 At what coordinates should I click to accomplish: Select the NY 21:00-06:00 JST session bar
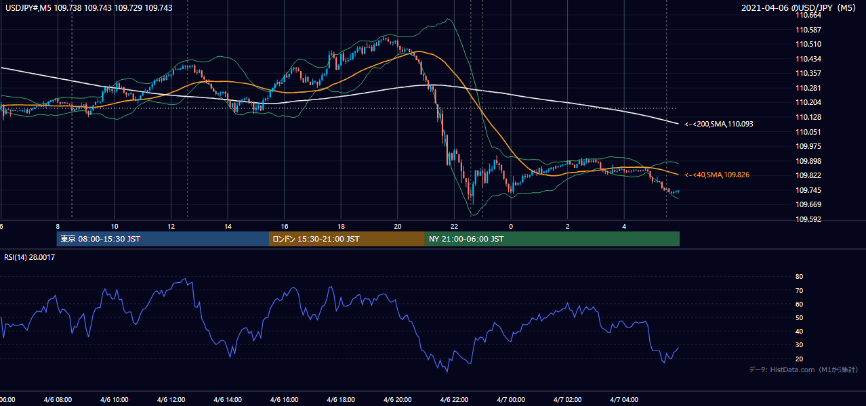[x=552, y=239]
